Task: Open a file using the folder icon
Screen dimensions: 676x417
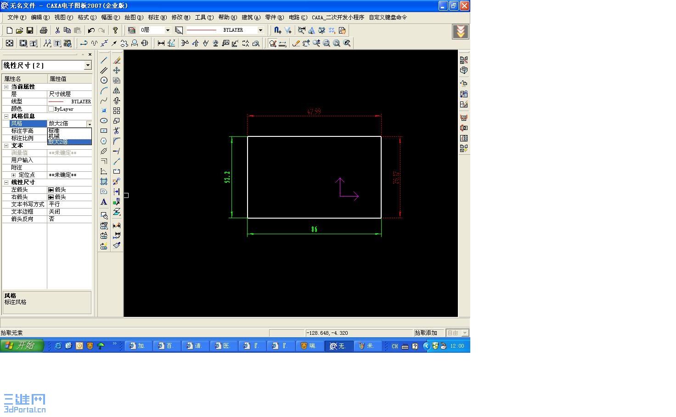Action: click(19, 30)
